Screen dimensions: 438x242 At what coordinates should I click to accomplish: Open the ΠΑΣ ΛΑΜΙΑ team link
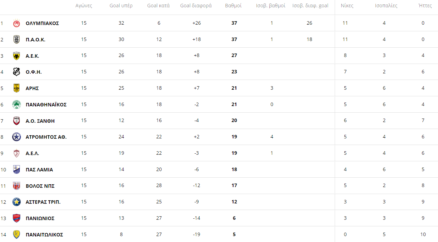point(39,170)
